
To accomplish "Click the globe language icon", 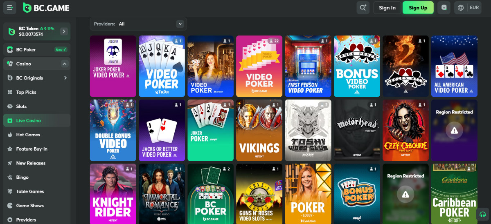I will [461, 8].
